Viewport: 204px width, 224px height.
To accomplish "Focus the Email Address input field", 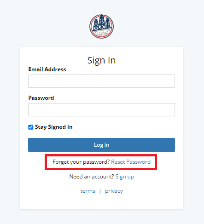I will click(x=101, y=81).
